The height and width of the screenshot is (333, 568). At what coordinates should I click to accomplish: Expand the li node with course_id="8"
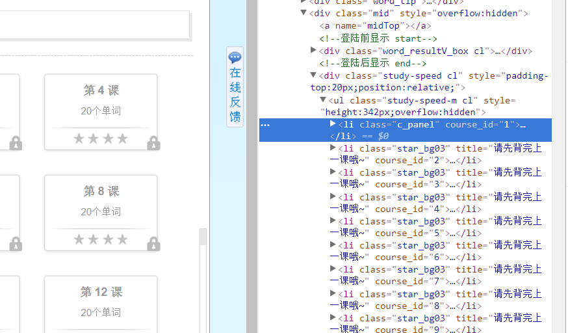(333, 293)
